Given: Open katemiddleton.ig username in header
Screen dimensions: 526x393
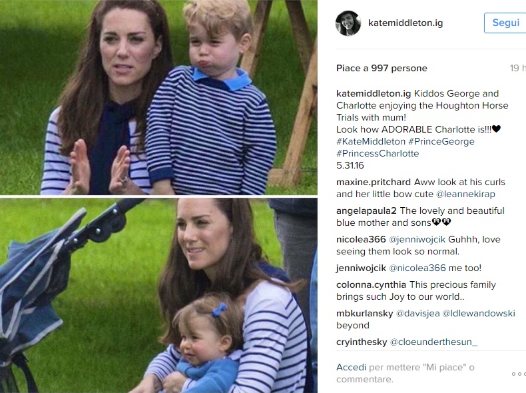Looking at the screenshot, I should coord(405,23).
